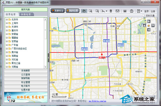Expand the 福建省 tree node

(7, 37)
